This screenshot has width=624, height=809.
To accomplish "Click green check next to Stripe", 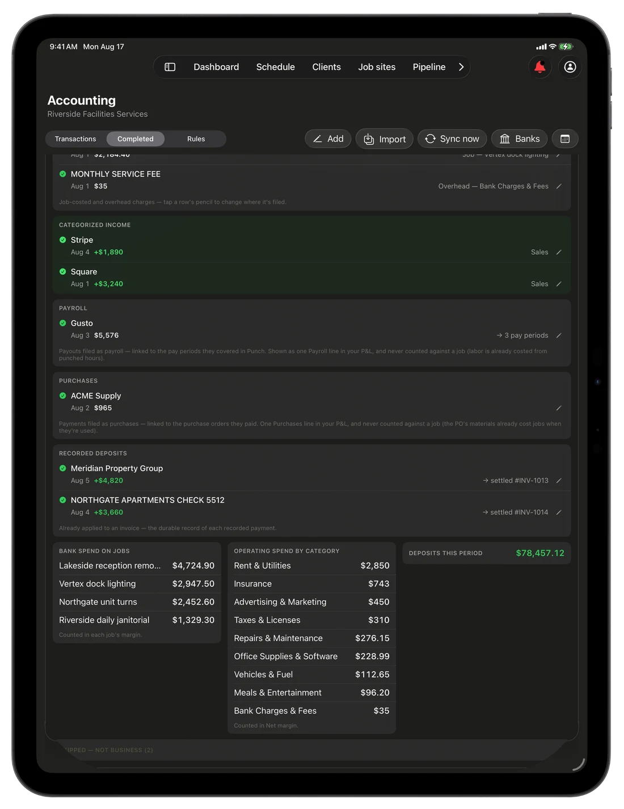I will click(x=63, y=240).
